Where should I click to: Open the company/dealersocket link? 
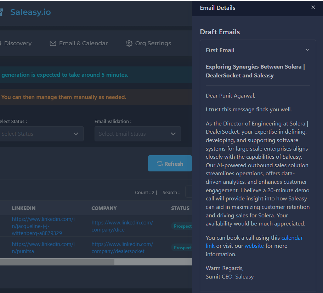pos(122,247)
